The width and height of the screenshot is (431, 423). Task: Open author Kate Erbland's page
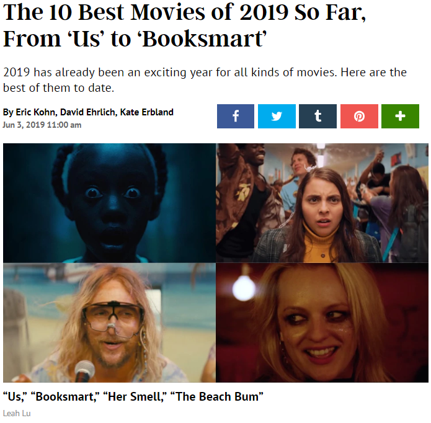146,112
